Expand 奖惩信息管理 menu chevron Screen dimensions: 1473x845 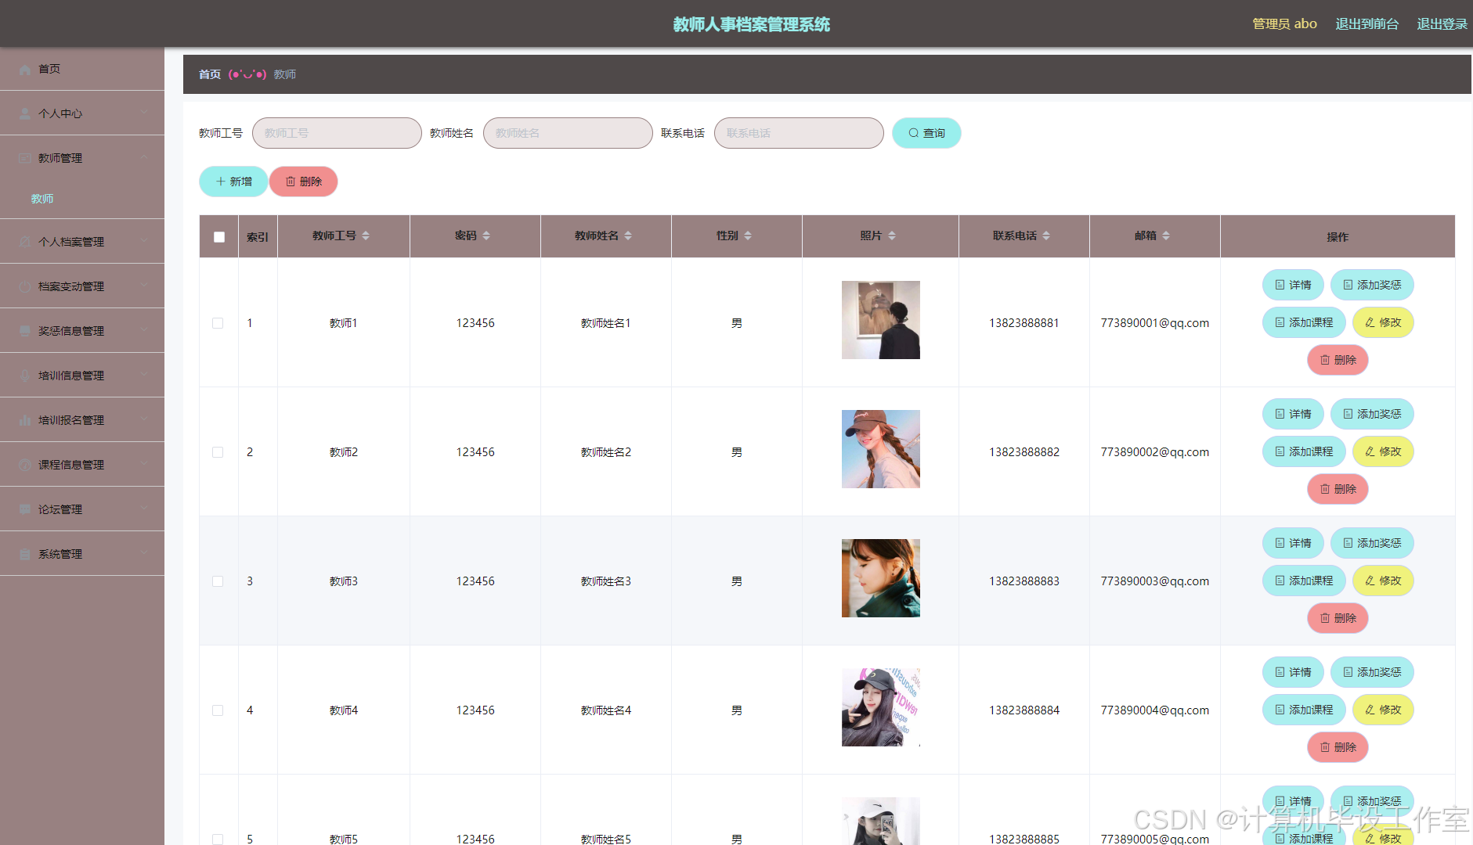click(x=144, y=330)
